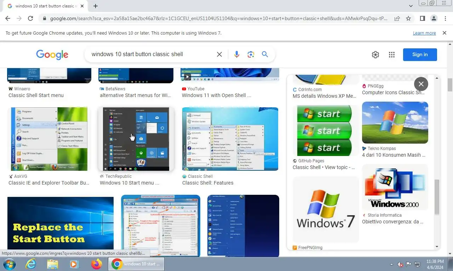453x271 pixels.
Task: Close the image preview side panel
Action: coord(421,84)
